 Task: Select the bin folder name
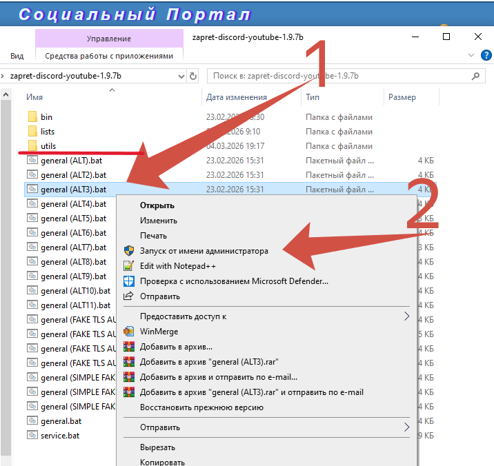click(x=46, y=117)
